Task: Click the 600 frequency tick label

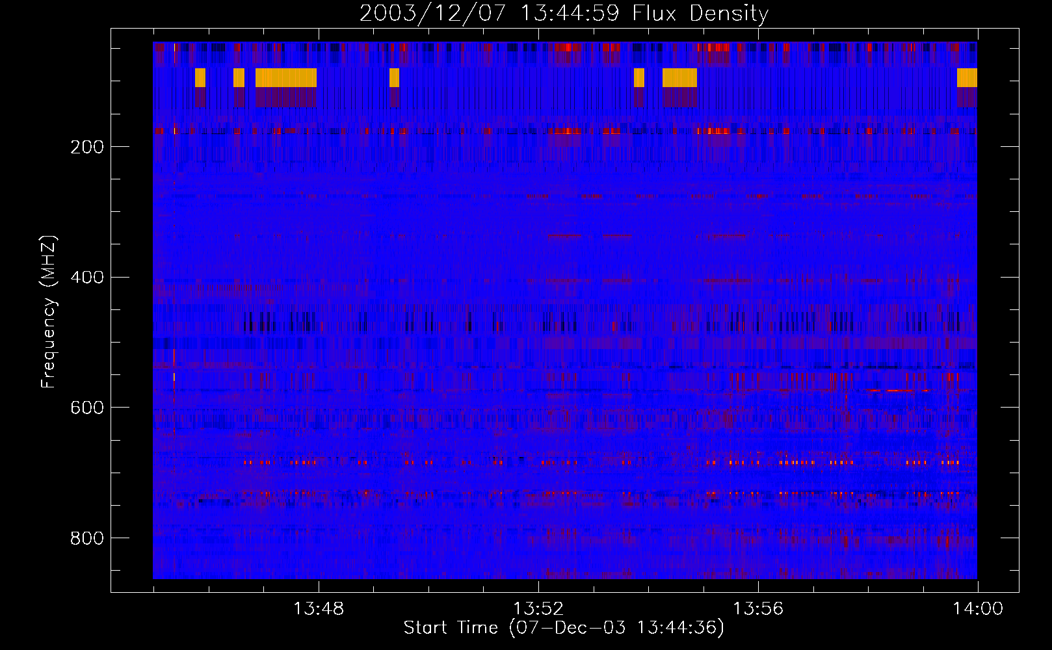Action: (x=87, y=408)
